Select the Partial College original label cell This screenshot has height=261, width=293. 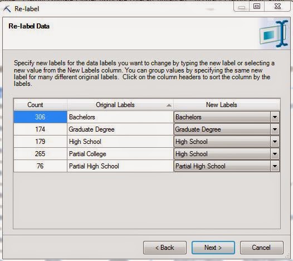(120, 154)
